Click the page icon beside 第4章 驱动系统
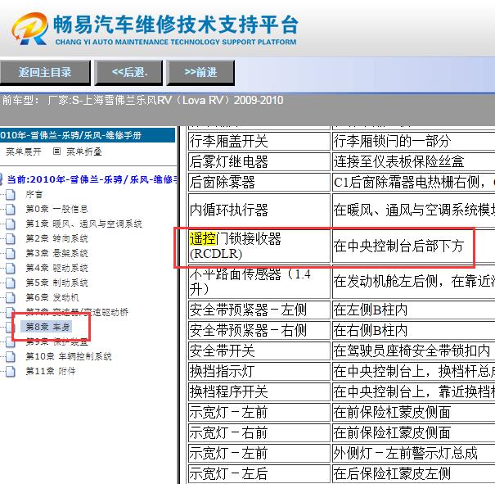This screenshot has height=484, width=495. [x=11, y=269]
